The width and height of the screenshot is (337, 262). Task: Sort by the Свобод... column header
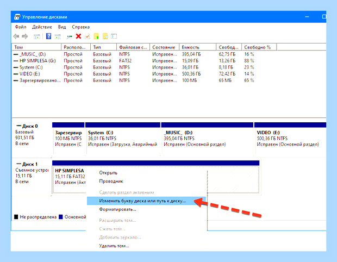click(229, 47)
